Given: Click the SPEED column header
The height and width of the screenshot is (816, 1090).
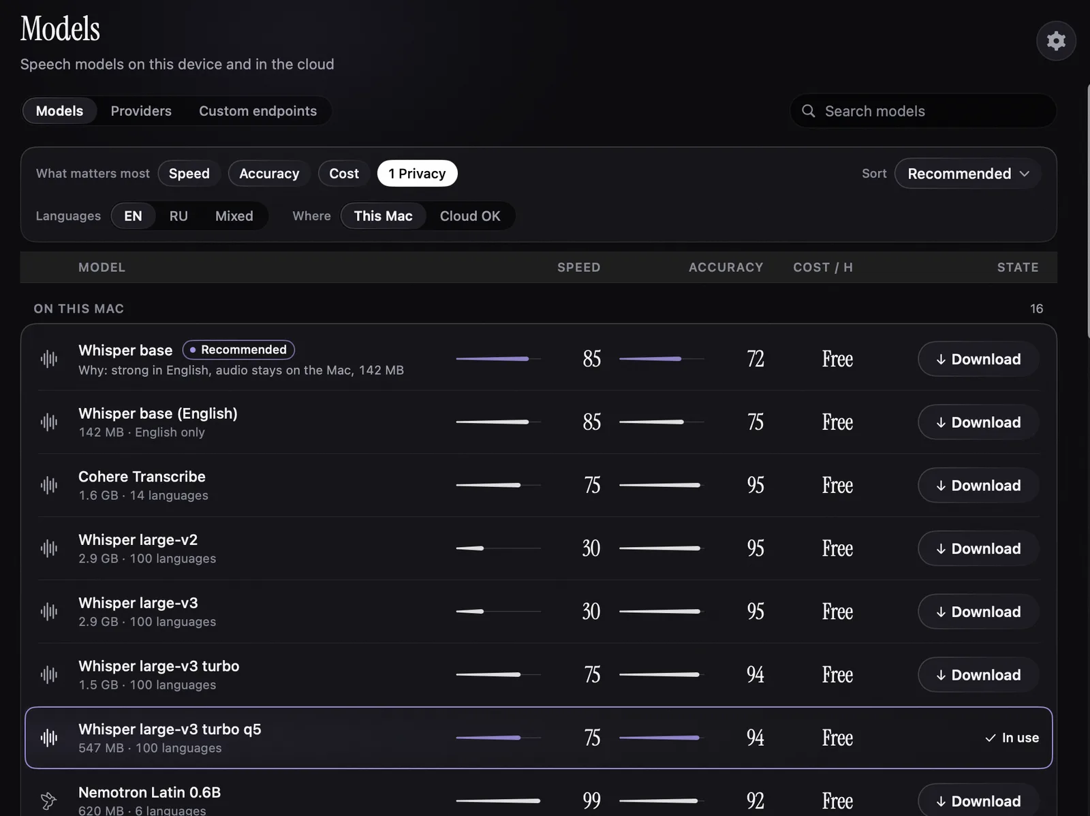Looking at the screenshot, I should click(579, 268).
